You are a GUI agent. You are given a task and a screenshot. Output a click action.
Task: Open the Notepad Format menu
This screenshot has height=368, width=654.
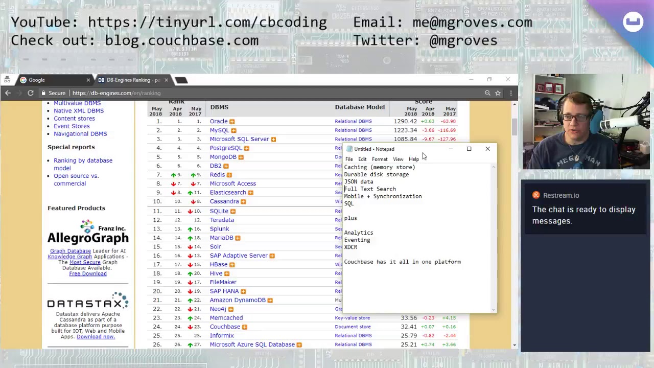click(x=380, y=159)
